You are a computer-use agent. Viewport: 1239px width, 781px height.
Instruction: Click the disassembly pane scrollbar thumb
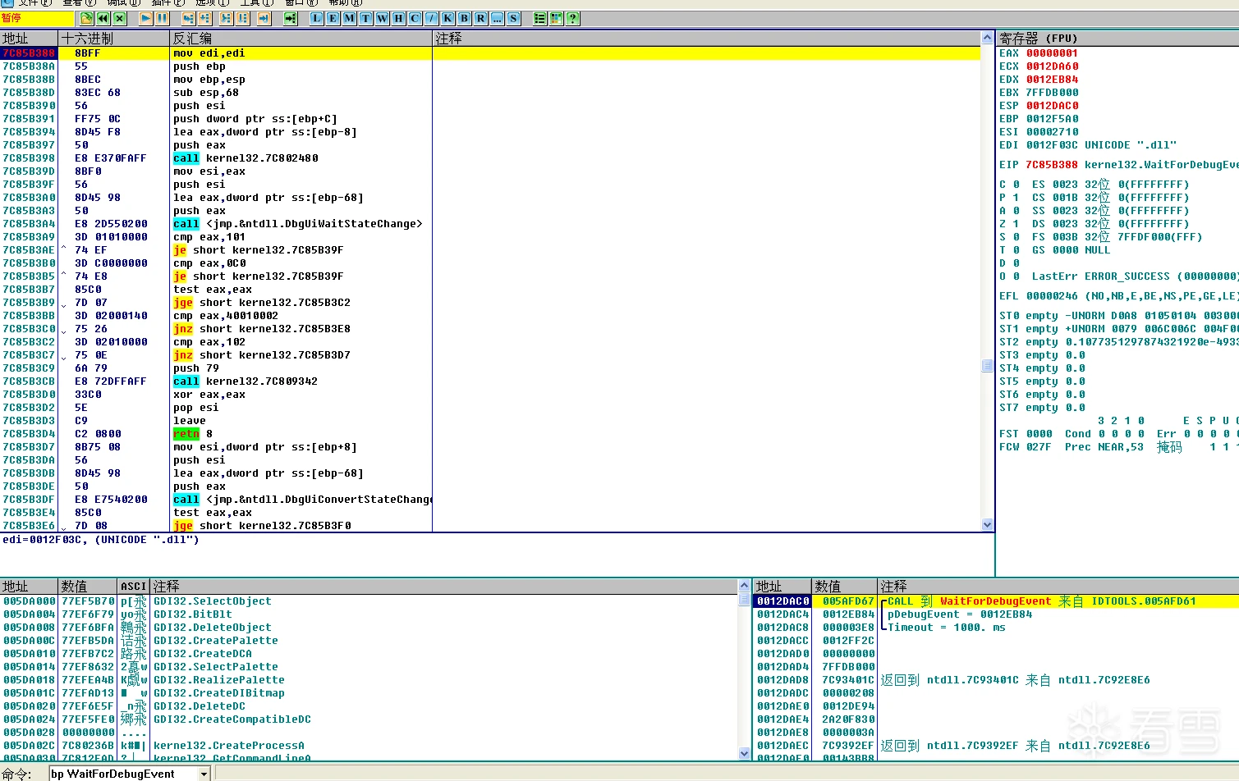coord(987,365)
